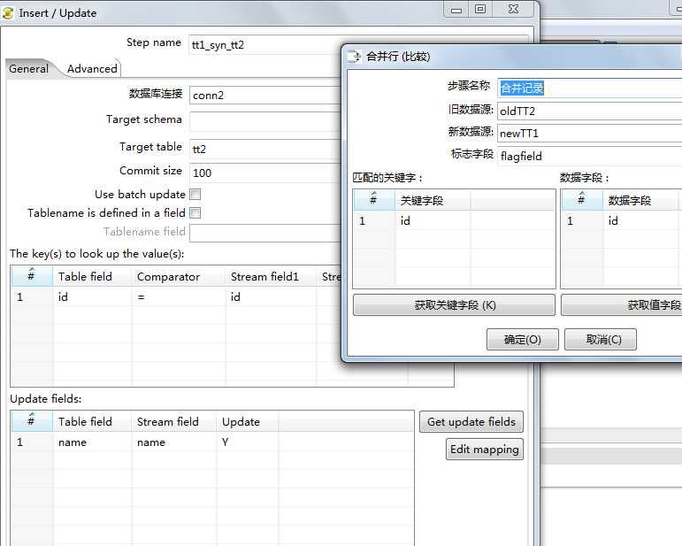The width and height of the screenshot is (682, 546).
Task: Click Get update fields button
Action: click(x=471, y=421)
